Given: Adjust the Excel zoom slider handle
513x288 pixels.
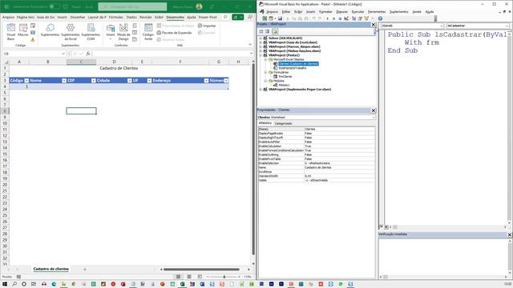Looking at the screenshot, I should point(224,277).
